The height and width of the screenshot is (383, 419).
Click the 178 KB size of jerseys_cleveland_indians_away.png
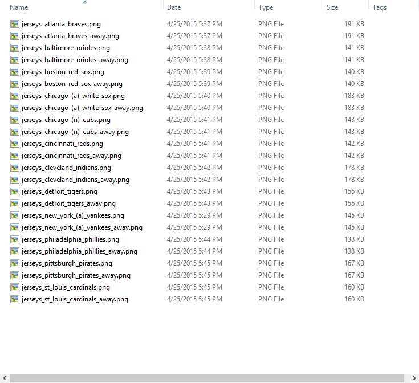(354, 180)
